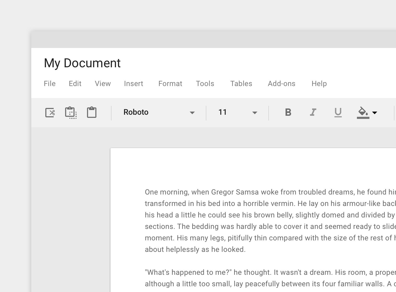Toggle Bold formatting
Viewport: 396px width, 292px height.
point(288,112)
